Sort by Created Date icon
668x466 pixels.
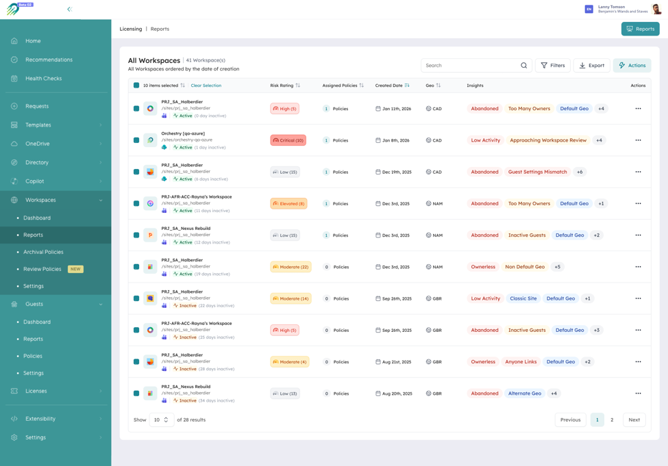pos(407,85)
